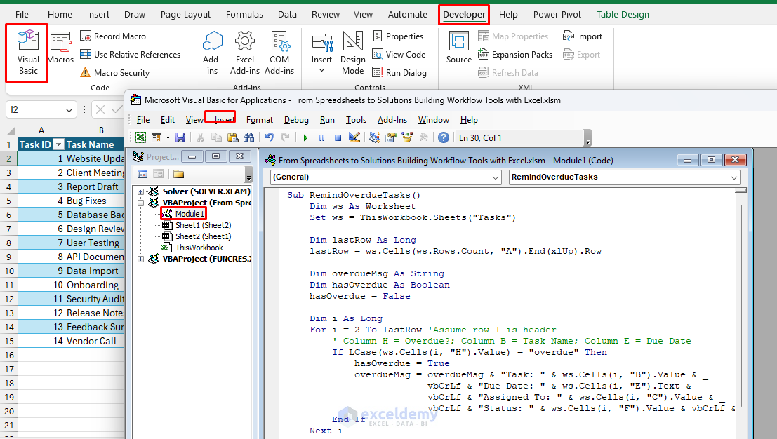Click column A header in the worksheet

click(x=41, y=130)
